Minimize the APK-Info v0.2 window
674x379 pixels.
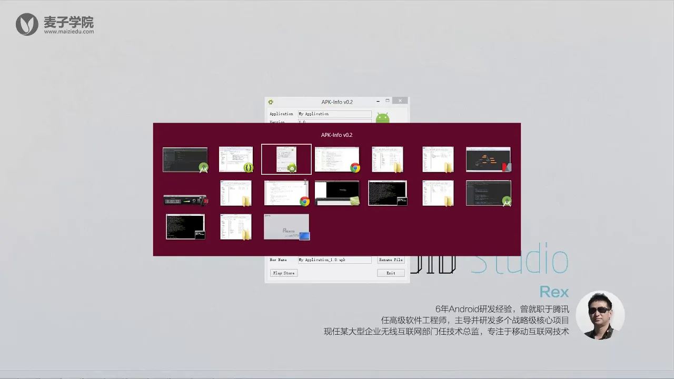point(378,101)
